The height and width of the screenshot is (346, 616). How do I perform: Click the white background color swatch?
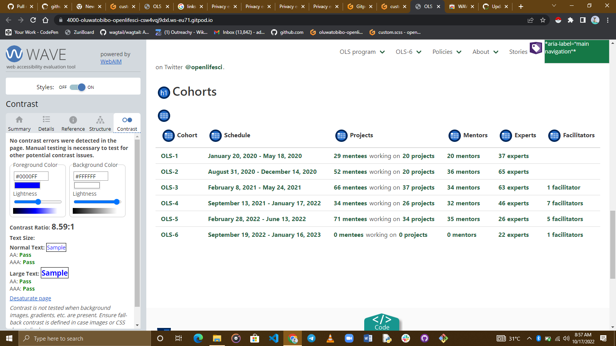pyautogui.click(x=87, y=185)
